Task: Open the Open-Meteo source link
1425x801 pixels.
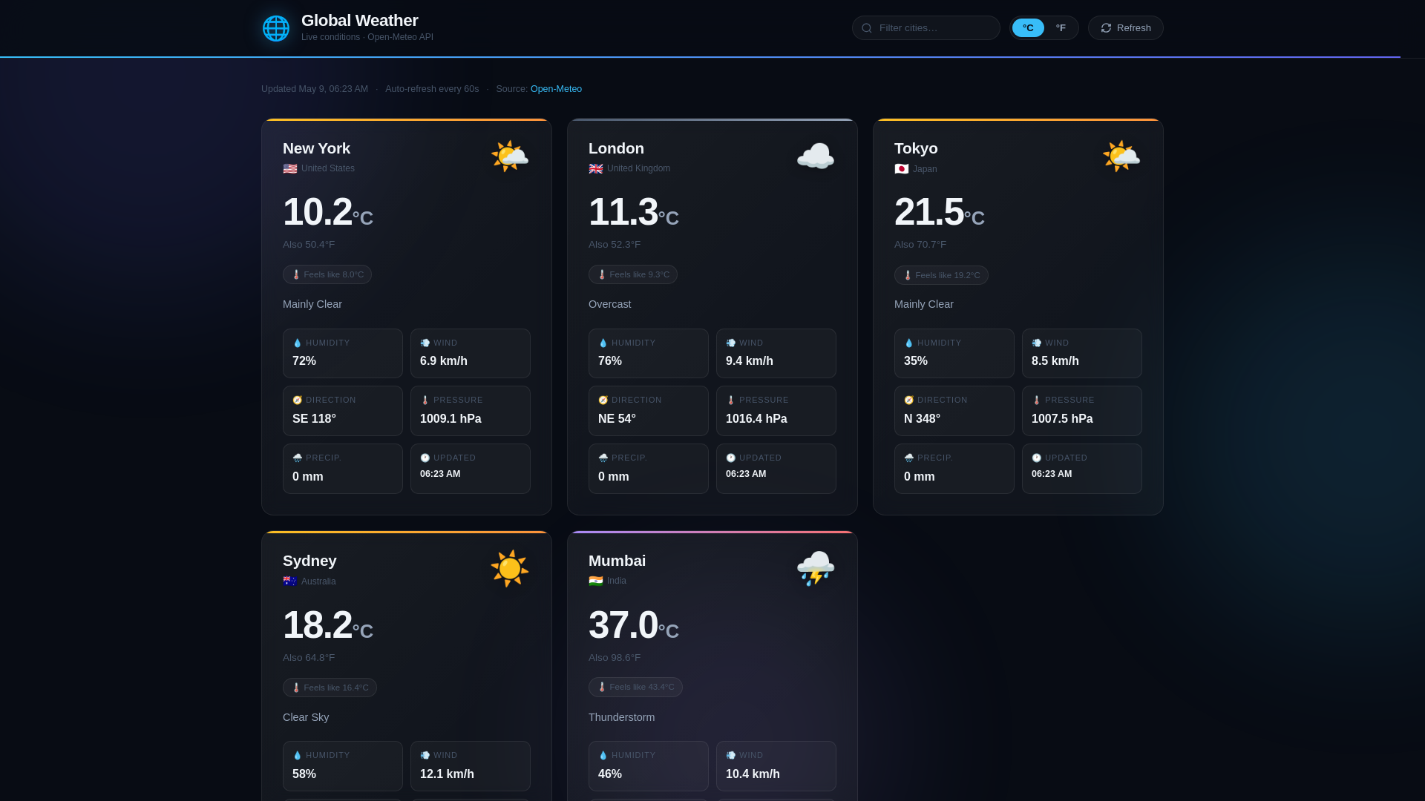Action: point(556,89)
